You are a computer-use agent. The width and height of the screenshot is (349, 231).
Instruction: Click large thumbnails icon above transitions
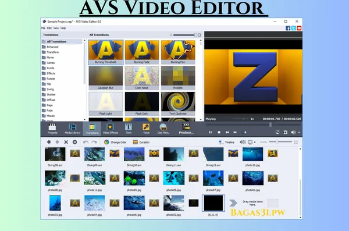[199, 35]
